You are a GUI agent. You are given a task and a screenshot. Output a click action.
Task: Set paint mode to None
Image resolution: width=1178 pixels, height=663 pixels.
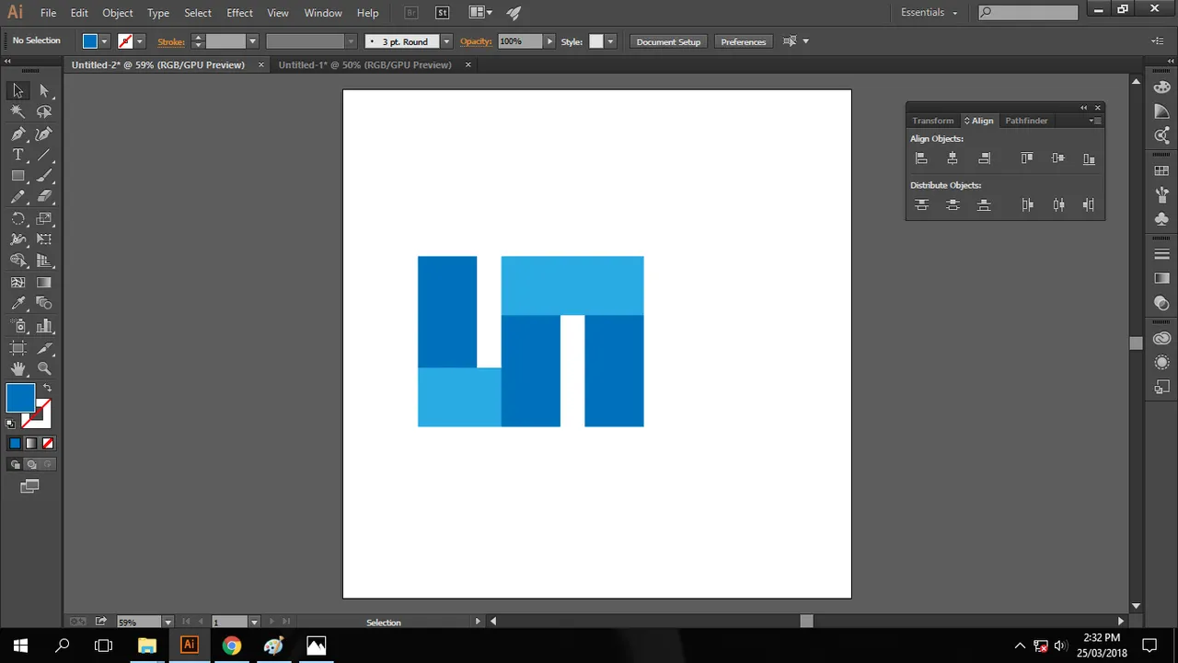(46, 443)
